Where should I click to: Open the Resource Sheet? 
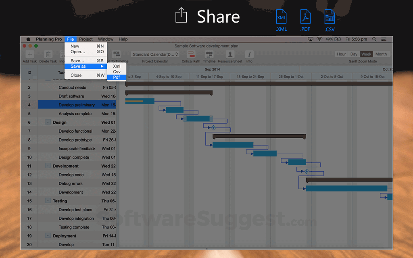(x=229, y=55)
